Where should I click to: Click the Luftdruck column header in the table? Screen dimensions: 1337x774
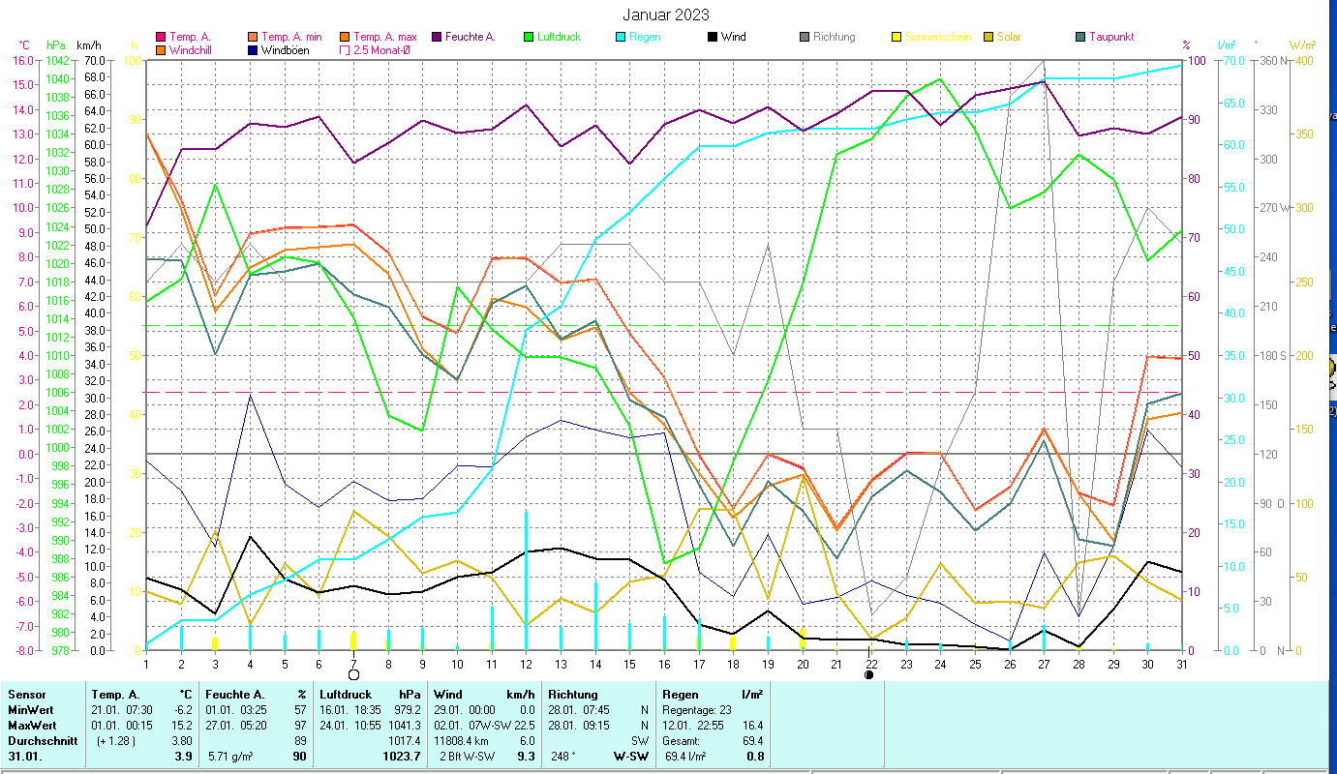[x=347, y=695]
